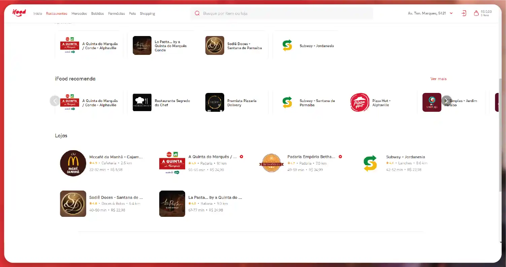This screenshot has width=506, height=267.
Task: Open 'Mccafé da Manhã - Cajam...' store name
Action: pos(116,157)
